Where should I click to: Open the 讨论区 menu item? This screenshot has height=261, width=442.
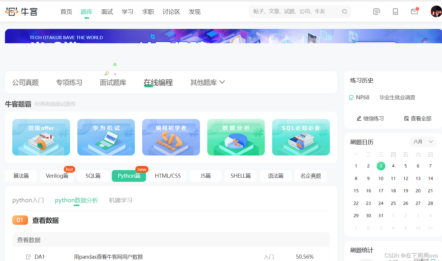point(171,12)
